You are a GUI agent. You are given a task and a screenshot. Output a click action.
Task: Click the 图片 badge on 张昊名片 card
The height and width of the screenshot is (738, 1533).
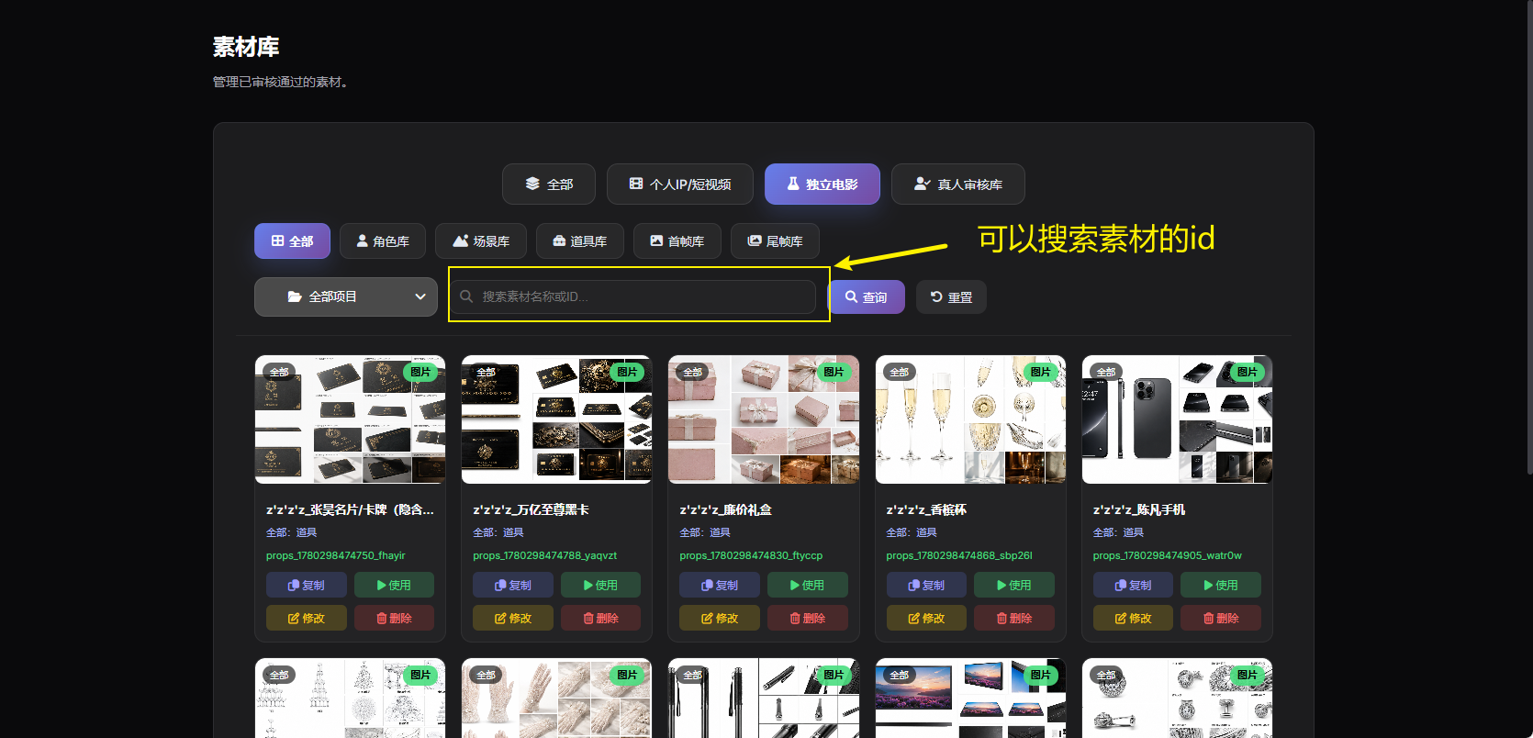tap(420, 372)
